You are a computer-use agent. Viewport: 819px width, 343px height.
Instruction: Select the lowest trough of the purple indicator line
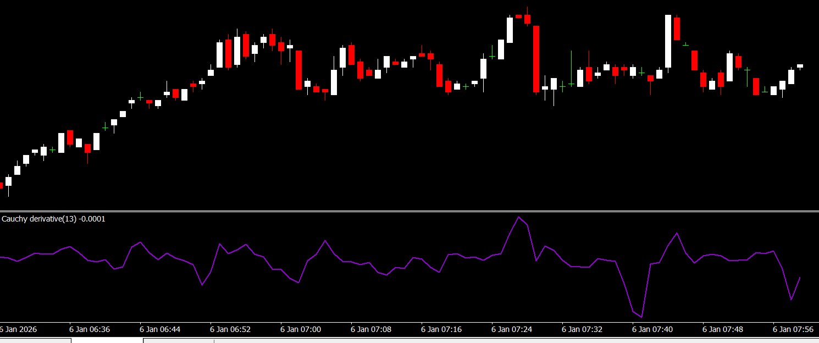pyautogui.click(x=641, y=317)
